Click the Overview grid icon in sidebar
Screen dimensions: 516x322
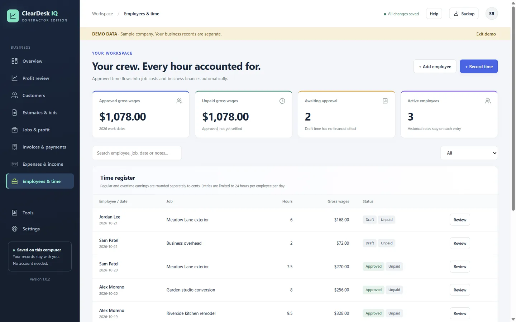(14, 61)
